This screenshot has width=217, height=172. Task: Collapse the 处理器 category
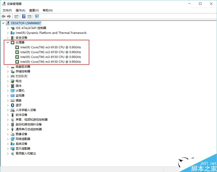click(x=8, y=43)
